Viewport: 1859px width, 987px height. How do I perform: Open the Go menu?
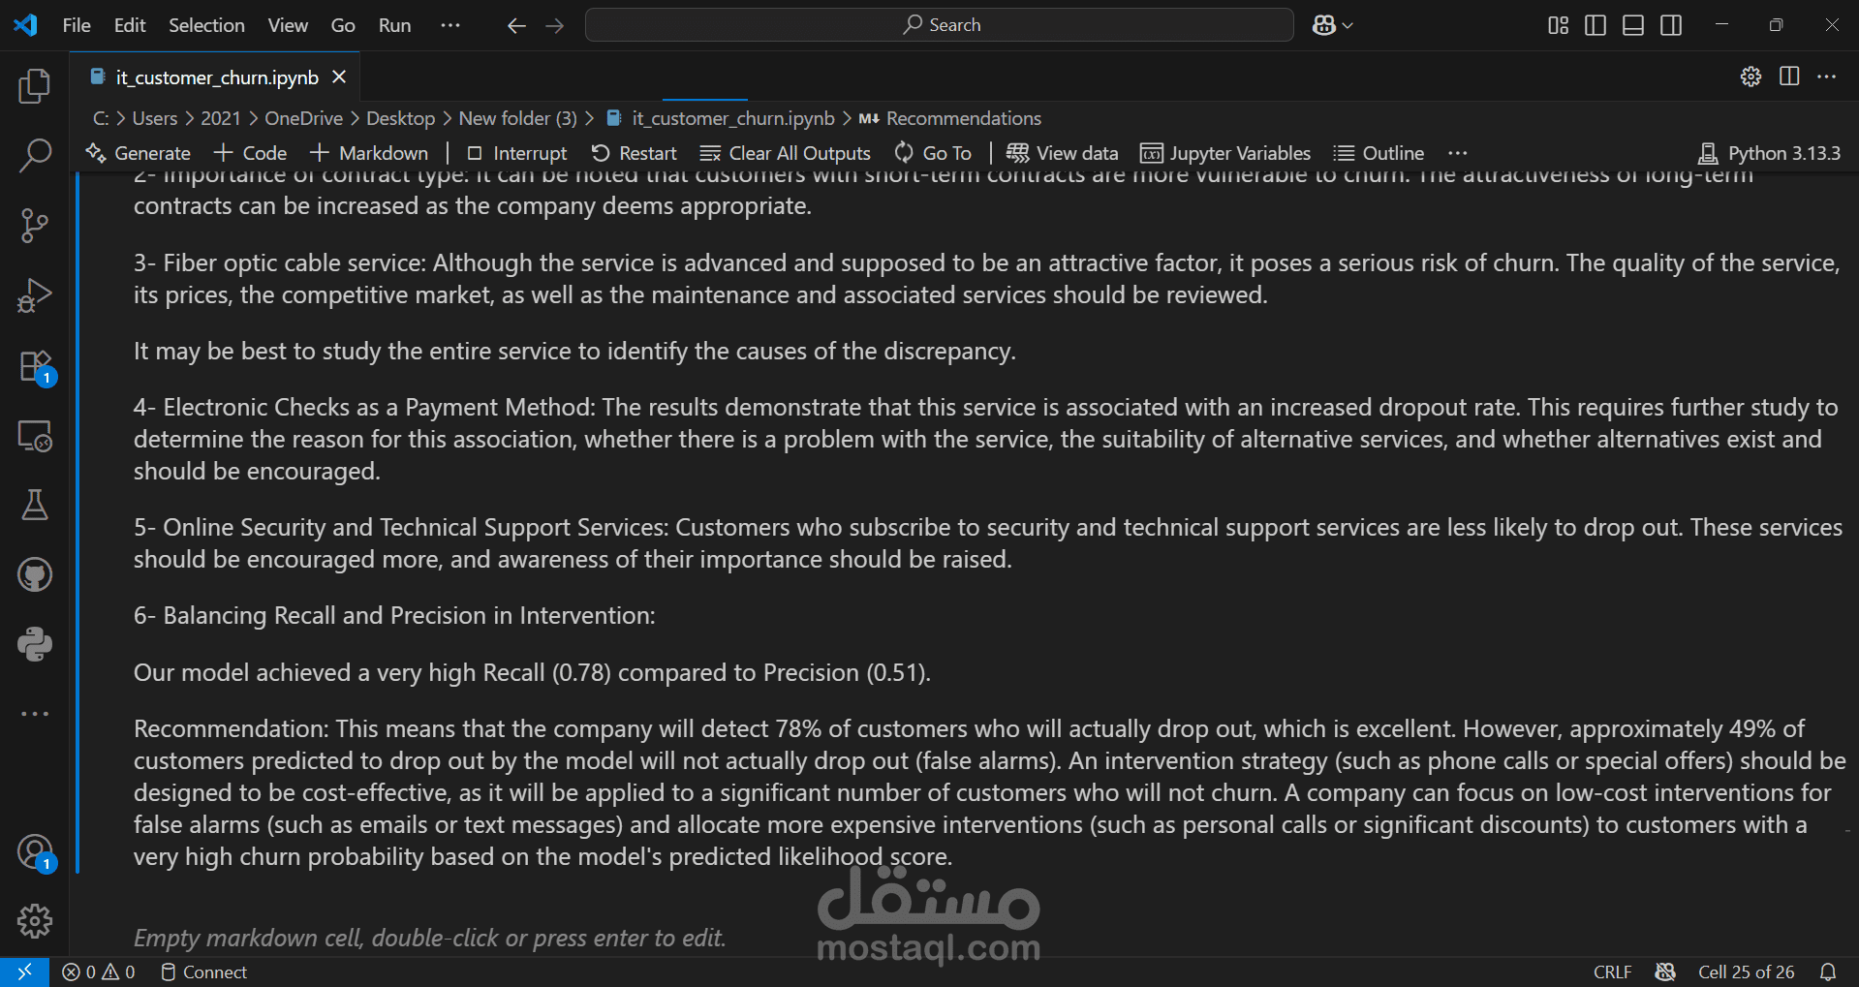click(343, 25)
